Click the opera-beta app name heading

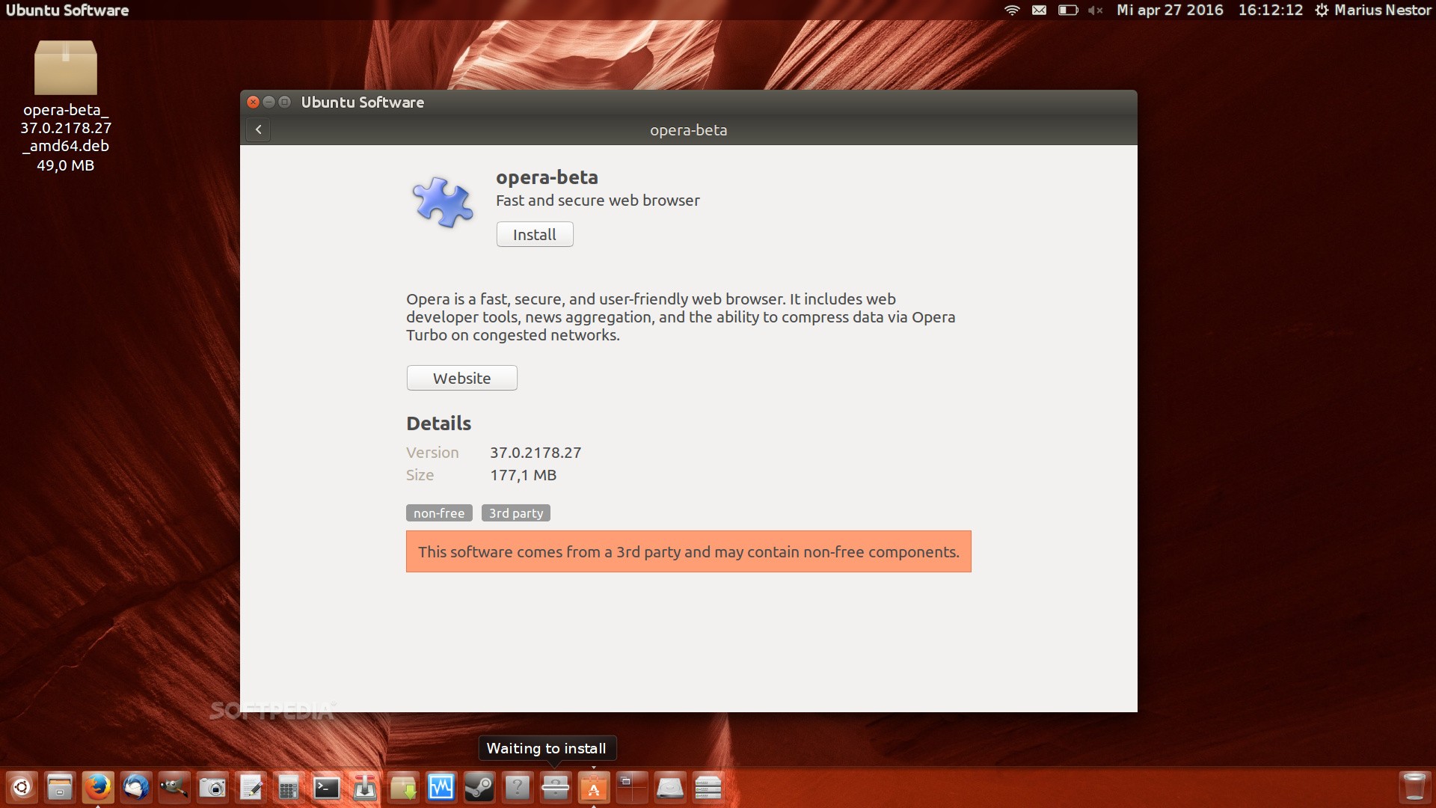547,177
